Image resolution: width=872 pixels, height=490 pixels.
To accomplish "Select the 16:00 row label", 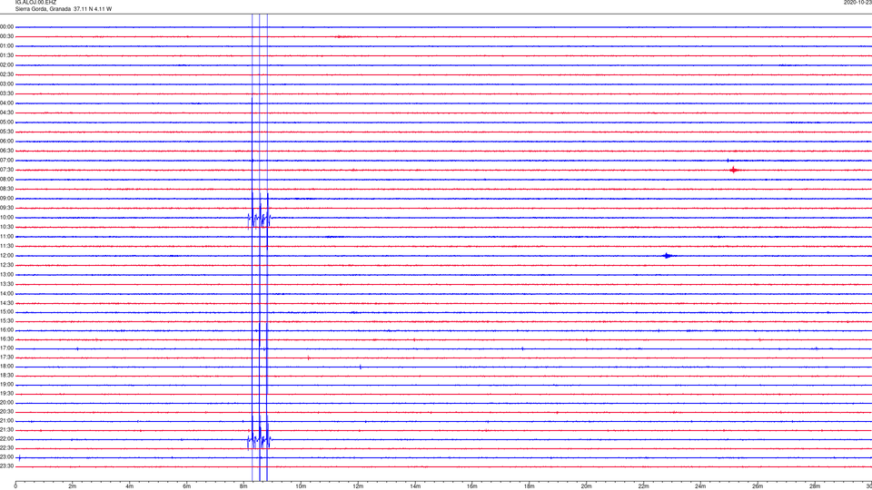I will [x=6, y=330].
